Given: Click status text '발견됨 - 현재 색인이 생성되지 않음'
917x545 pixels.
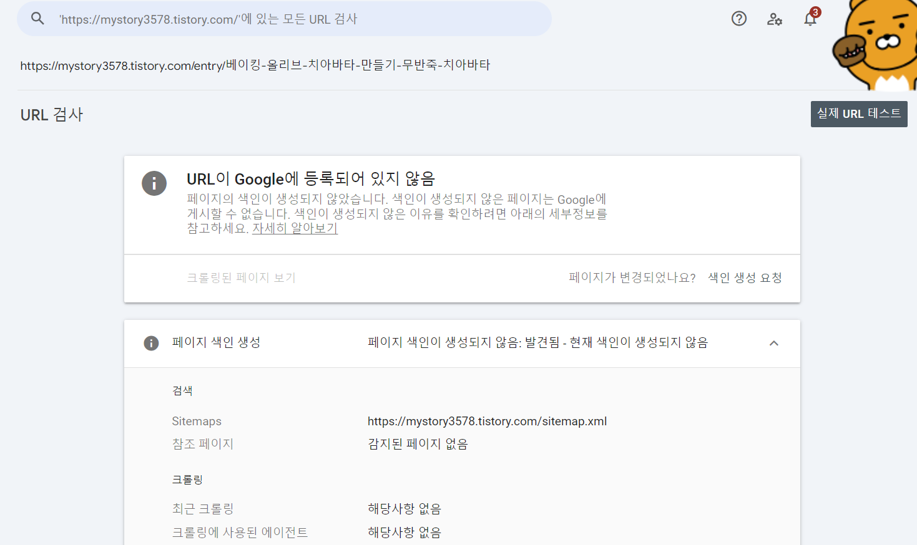Looking at the screenshot, I should click(617, 342).
